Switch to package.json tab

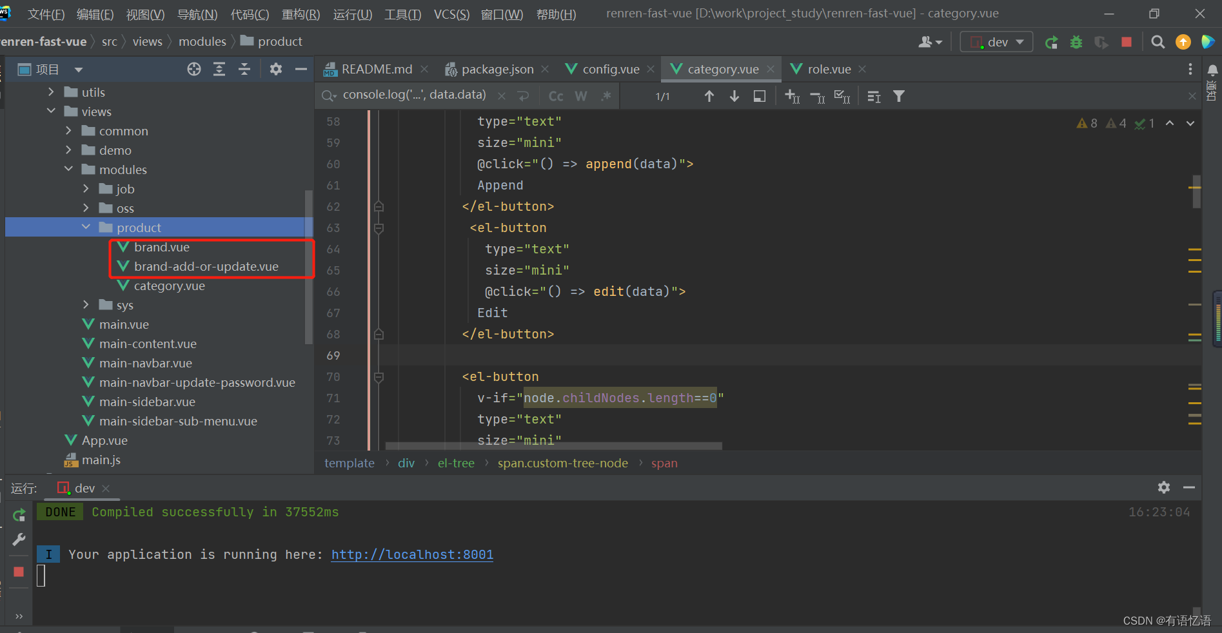[497, 69]
